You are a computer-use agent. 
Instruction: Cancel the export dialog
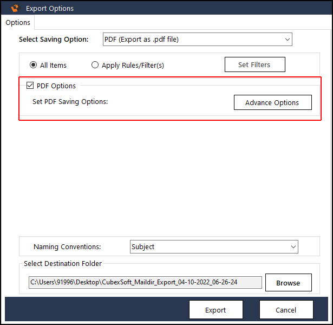[x=286, y=310]
